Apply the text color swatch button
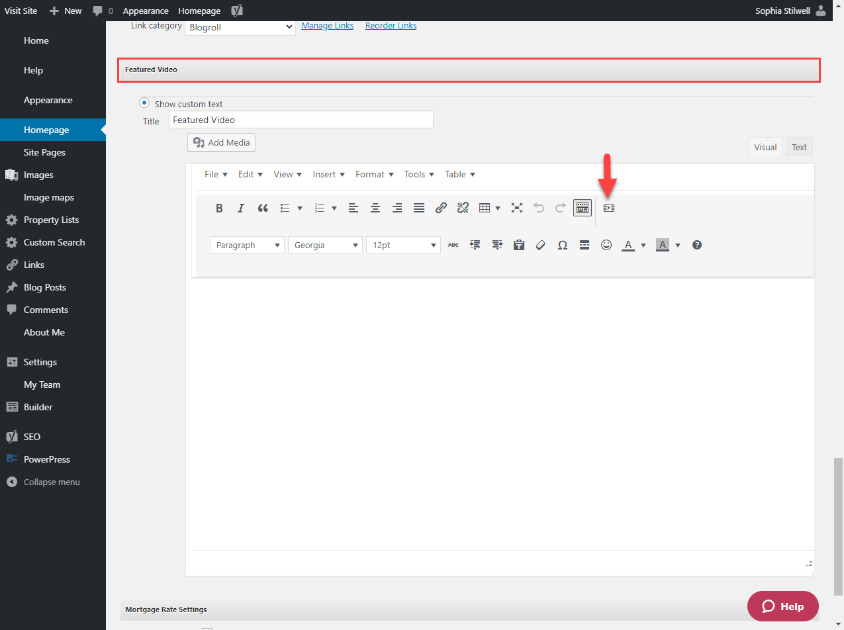 (x=627, y=245)
